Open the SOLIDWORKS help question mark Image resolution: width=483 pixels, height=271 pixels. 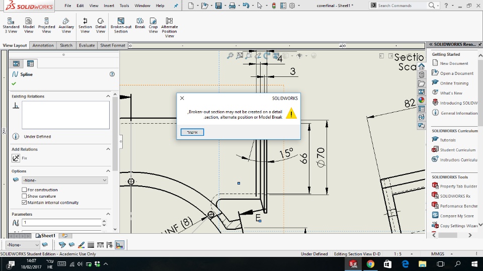446,6
